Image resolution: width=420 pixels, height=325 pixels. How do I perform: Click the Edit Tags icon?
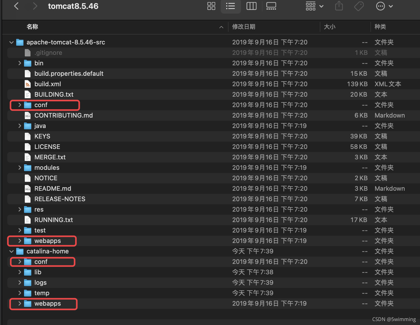(359, 6)
